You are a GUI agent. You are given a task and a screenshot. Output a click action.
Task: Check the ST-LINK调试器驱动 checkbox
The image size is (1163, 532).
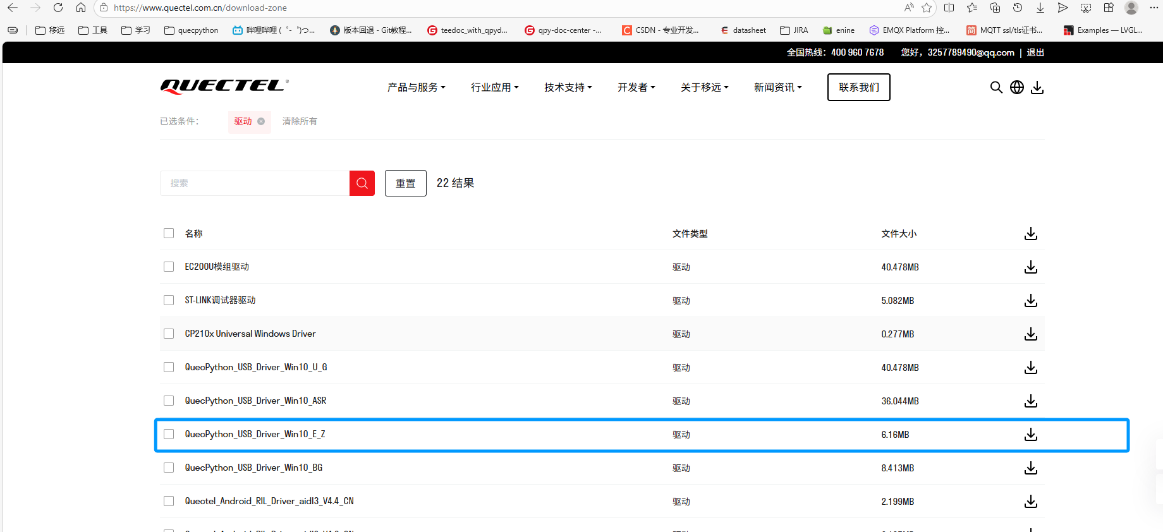pyautogui.click(x=169, y=300)
